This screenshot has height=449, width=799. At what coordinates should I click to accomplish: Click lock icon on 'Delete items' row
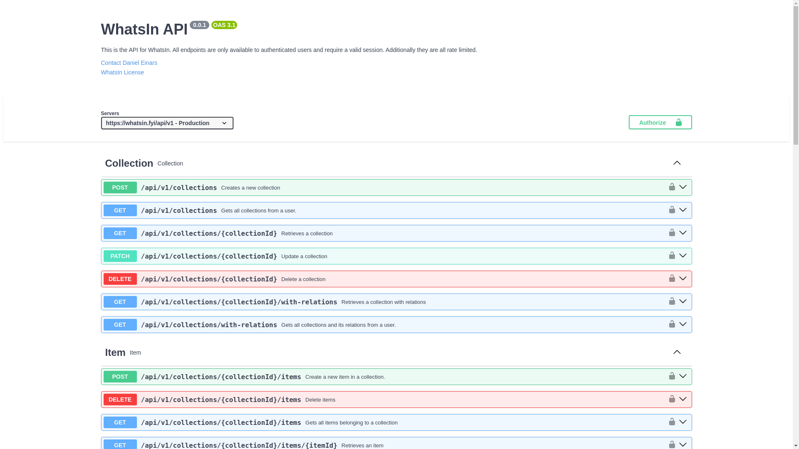click(x=672, y=399)
